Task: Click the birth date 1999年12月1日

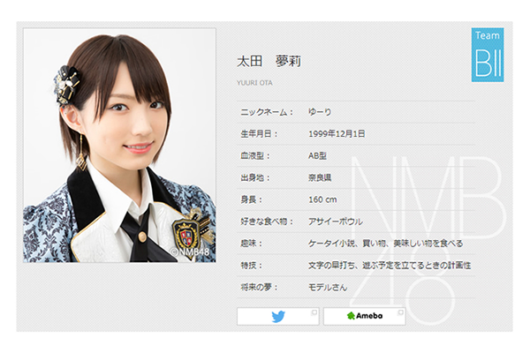Action: click(337, 134)
